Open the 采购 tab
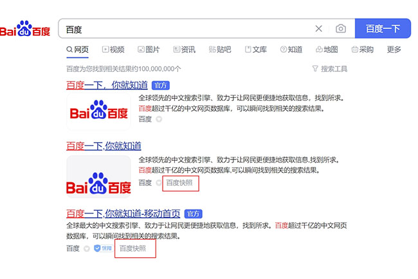The width and height of the screenshot is (418, 279). click(x=362, y=50)
